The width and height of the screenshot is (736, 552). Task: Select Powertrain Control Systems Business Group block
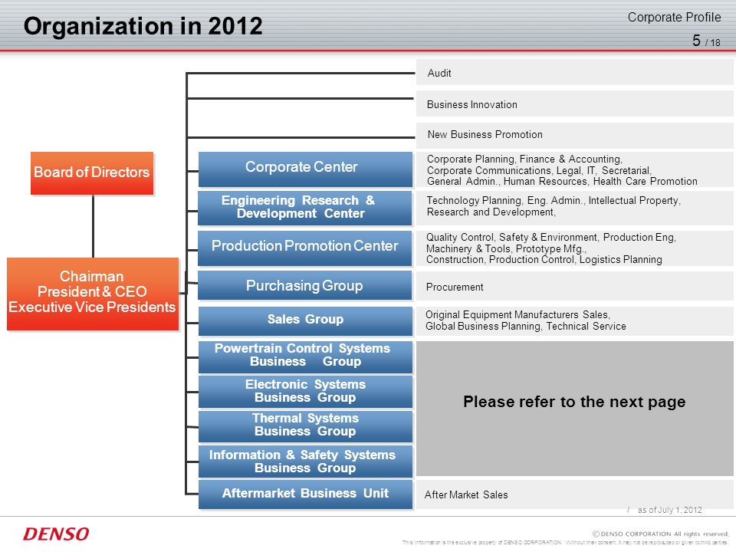coord(305,356)
